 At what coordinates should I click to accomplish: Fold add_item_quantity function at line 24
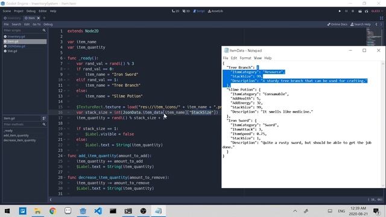[65, 156]
